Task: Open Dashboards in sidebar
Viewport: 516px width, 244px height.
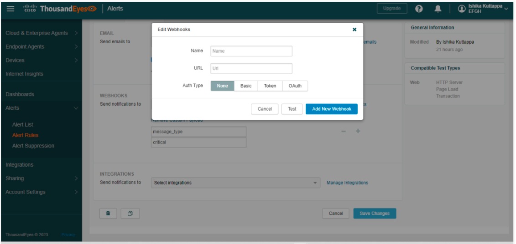Action: click(20, 94)
